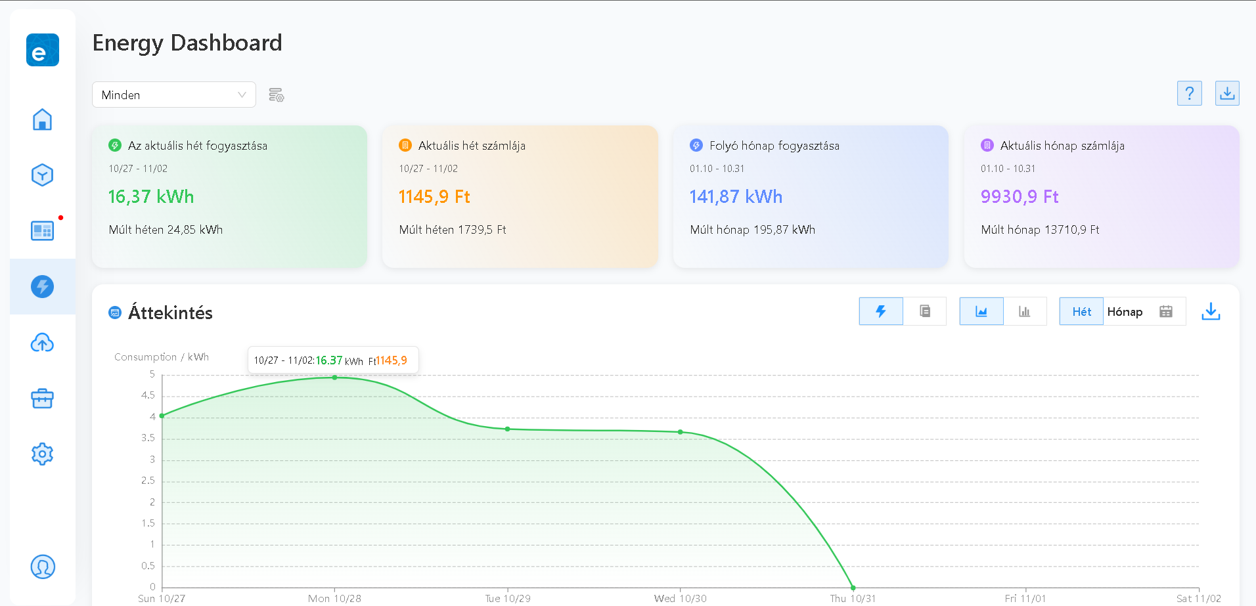
Task: Click the Mon 10/28 data point on chart
Action: point(335,378)
